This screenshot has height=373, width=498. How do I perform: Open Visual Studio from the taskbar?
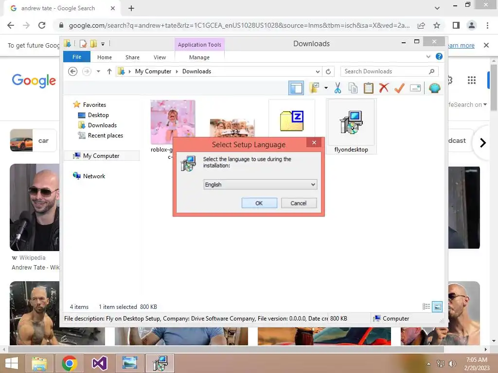(x=100, y=363)
